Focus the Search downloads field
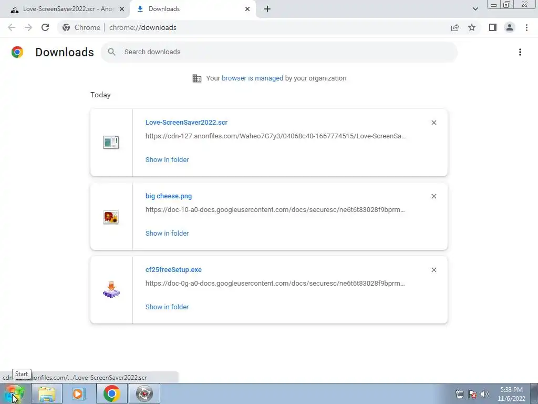 (x=280, y=52)
